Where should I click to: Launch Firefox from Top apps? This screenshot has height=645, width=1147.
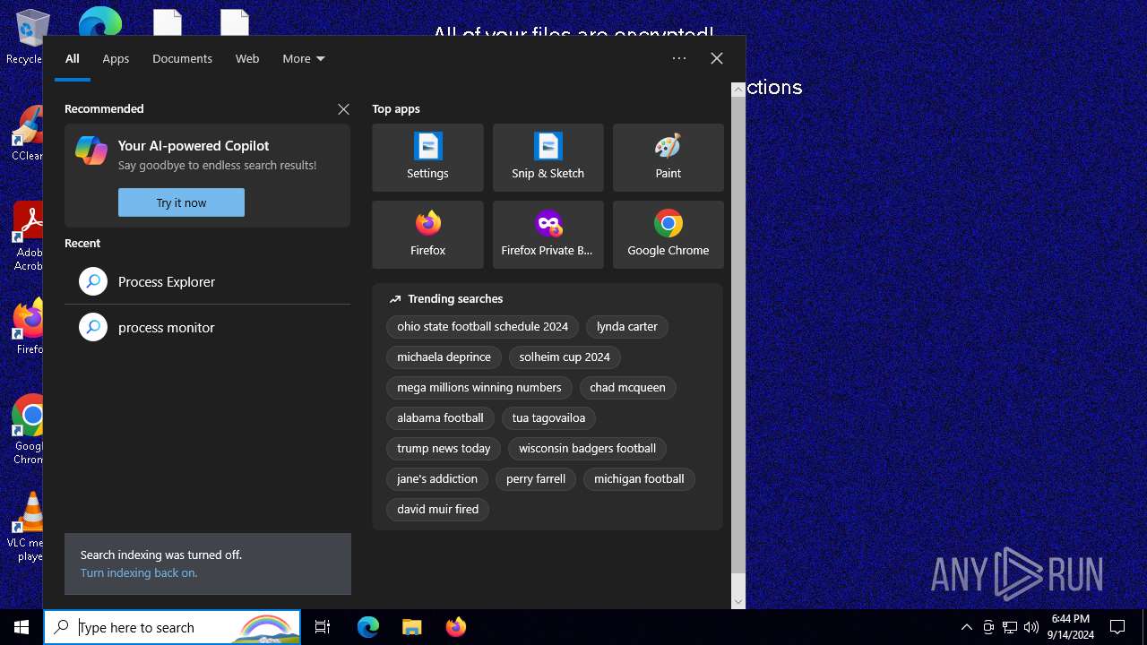pyautogui.click(x=427, y=235)
